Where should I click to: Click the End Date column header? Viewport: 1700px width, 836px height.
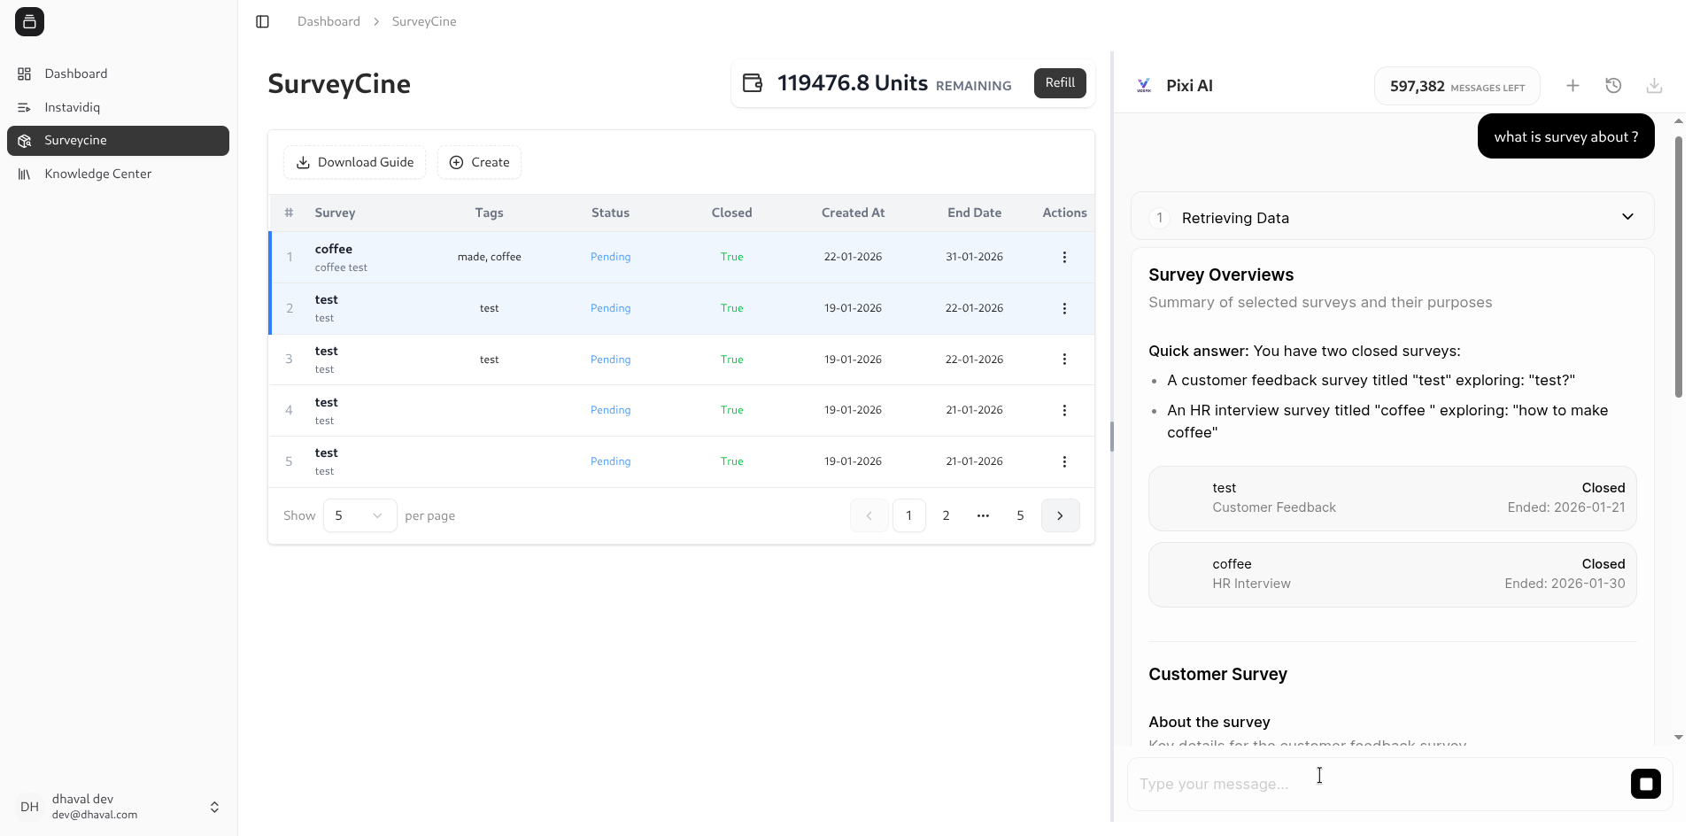tap(974, 213)
